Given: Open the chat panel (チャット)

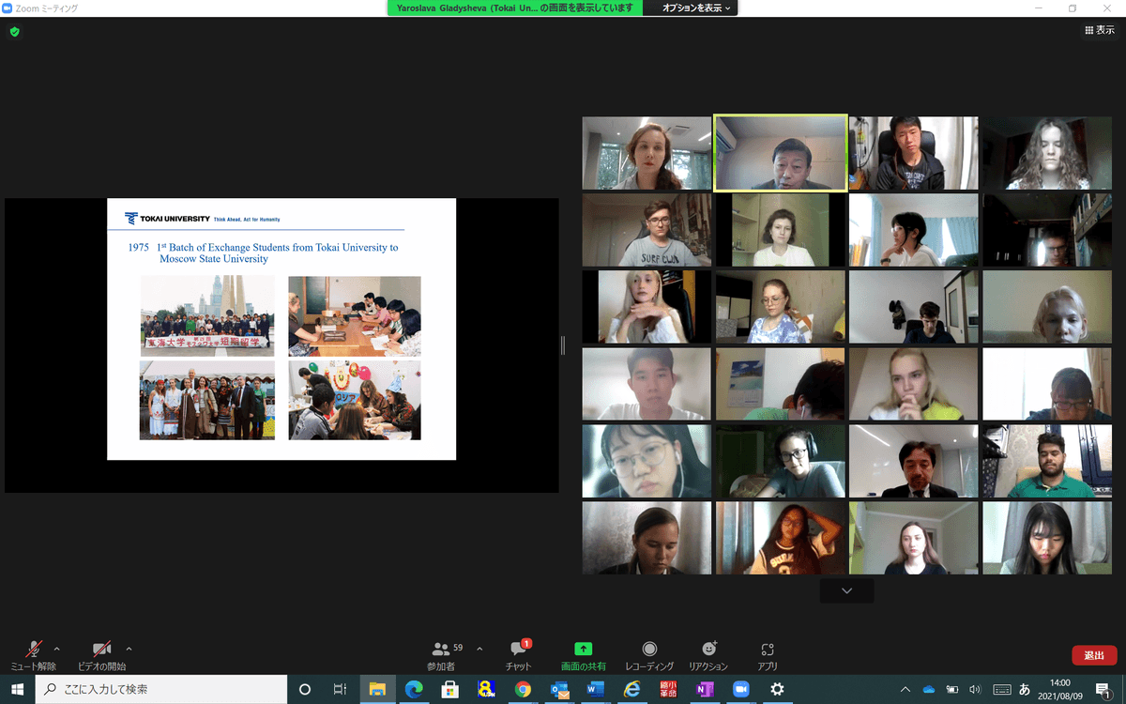Looking at the screenshot, I should click(518, 650).
